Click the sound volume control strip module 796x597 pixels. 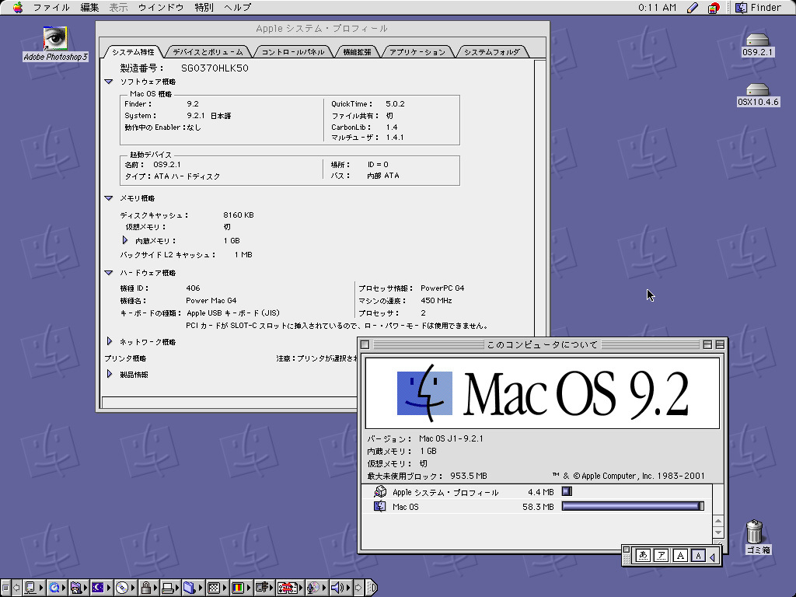click(x=338, y=588)
